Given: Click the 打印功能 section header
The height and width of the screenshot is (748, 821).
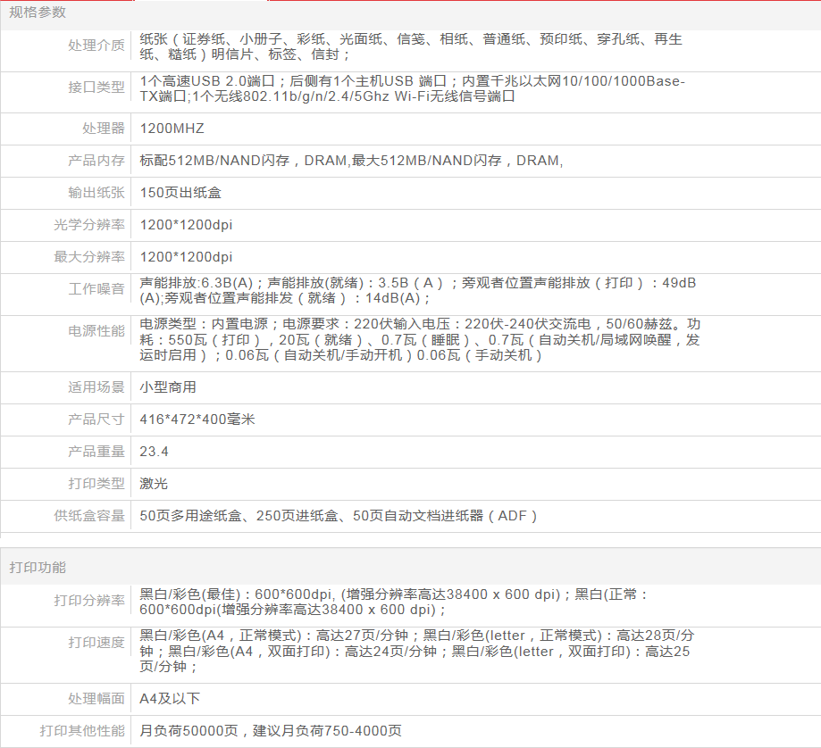Looking at the screenshot, I should click(38, 568).
